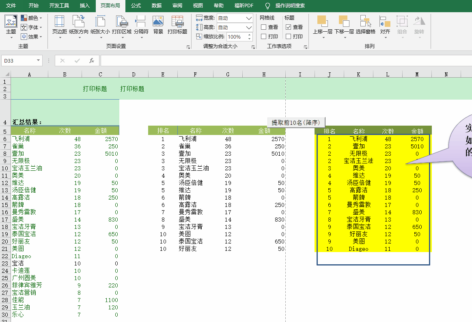
Task: Click the lightbulb 操作说明搜索 icon
Action: 267,6
